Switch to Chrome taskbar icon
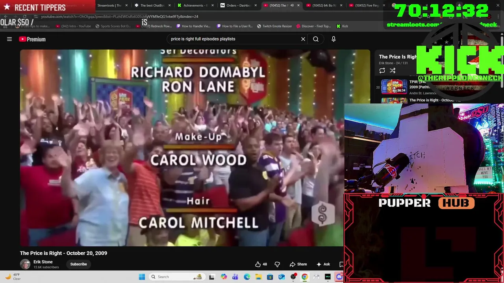Viewport: 504px width, 283px height. pyautogui.click(x=305, y=277)
